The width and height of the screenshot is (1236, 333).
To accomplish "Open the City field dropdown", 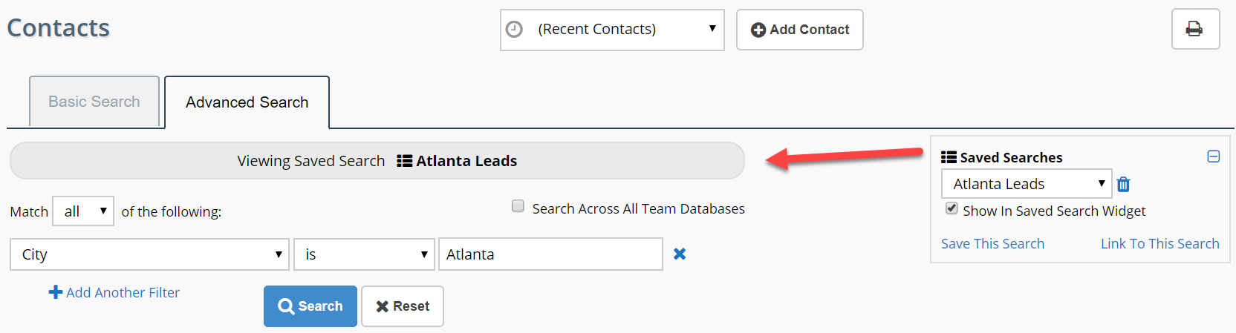I will (149, 254).
